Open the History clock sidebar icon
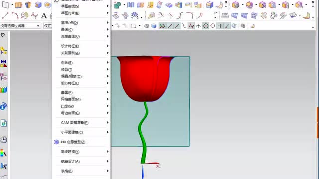Screen dimensions: 319x179 coord(4,140)
